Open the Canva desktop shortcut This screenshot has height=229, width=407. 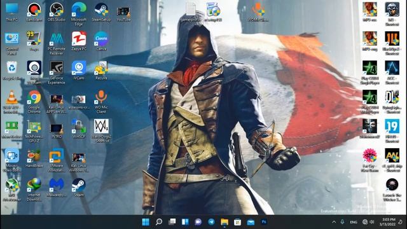(x=101, y=41)
